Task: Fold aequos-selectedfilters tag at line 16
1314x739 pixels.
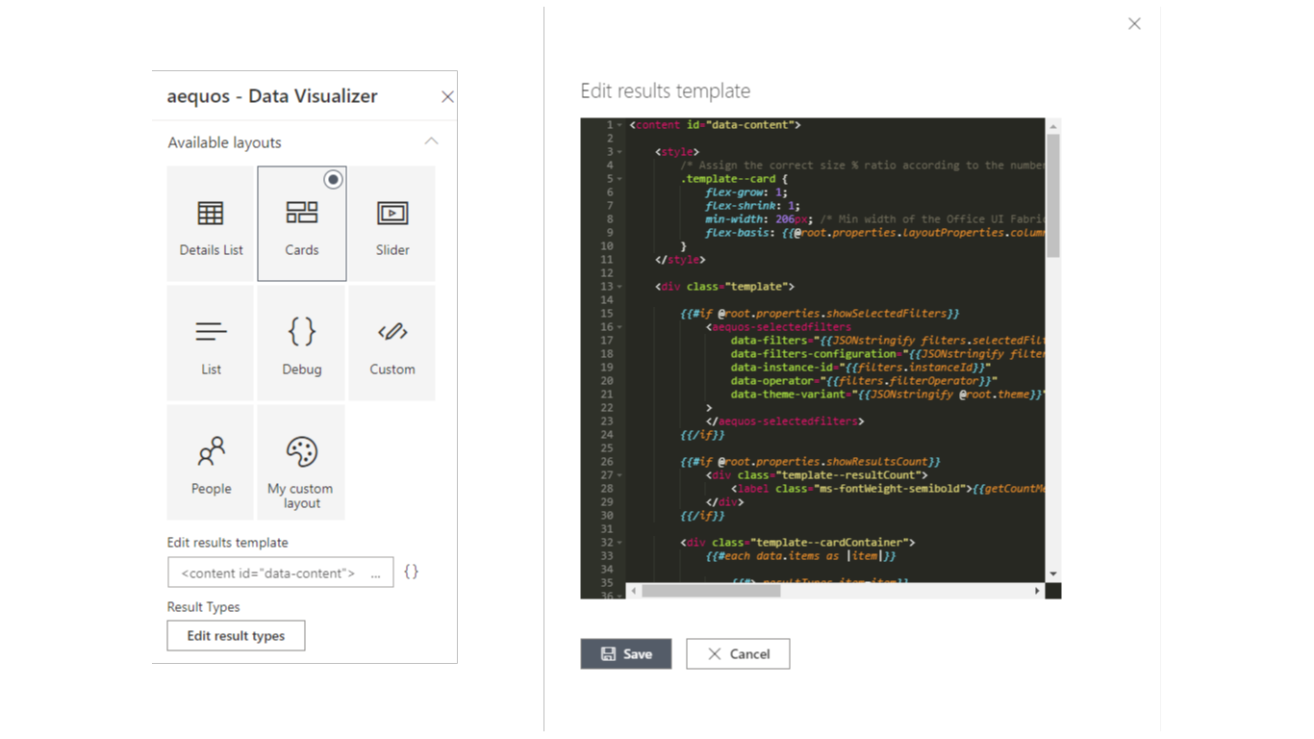Action: (619, 327)
